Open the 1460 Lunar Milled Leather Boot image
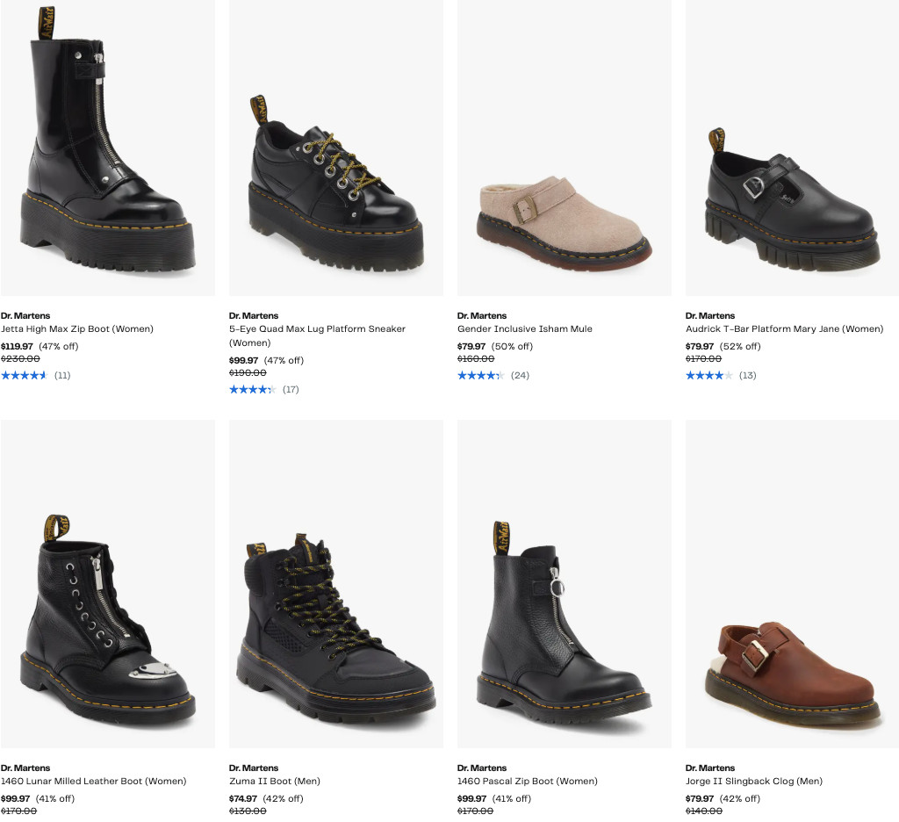 (x=107, y=583)
